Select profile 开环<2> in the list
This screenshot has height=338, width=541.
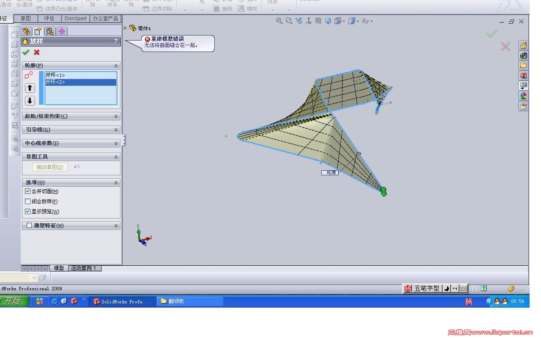(x=80, y=82)
